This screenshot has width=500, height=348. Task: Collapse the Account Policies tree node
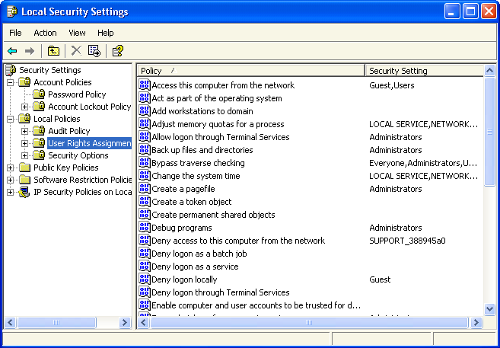(x=11, y=82)
